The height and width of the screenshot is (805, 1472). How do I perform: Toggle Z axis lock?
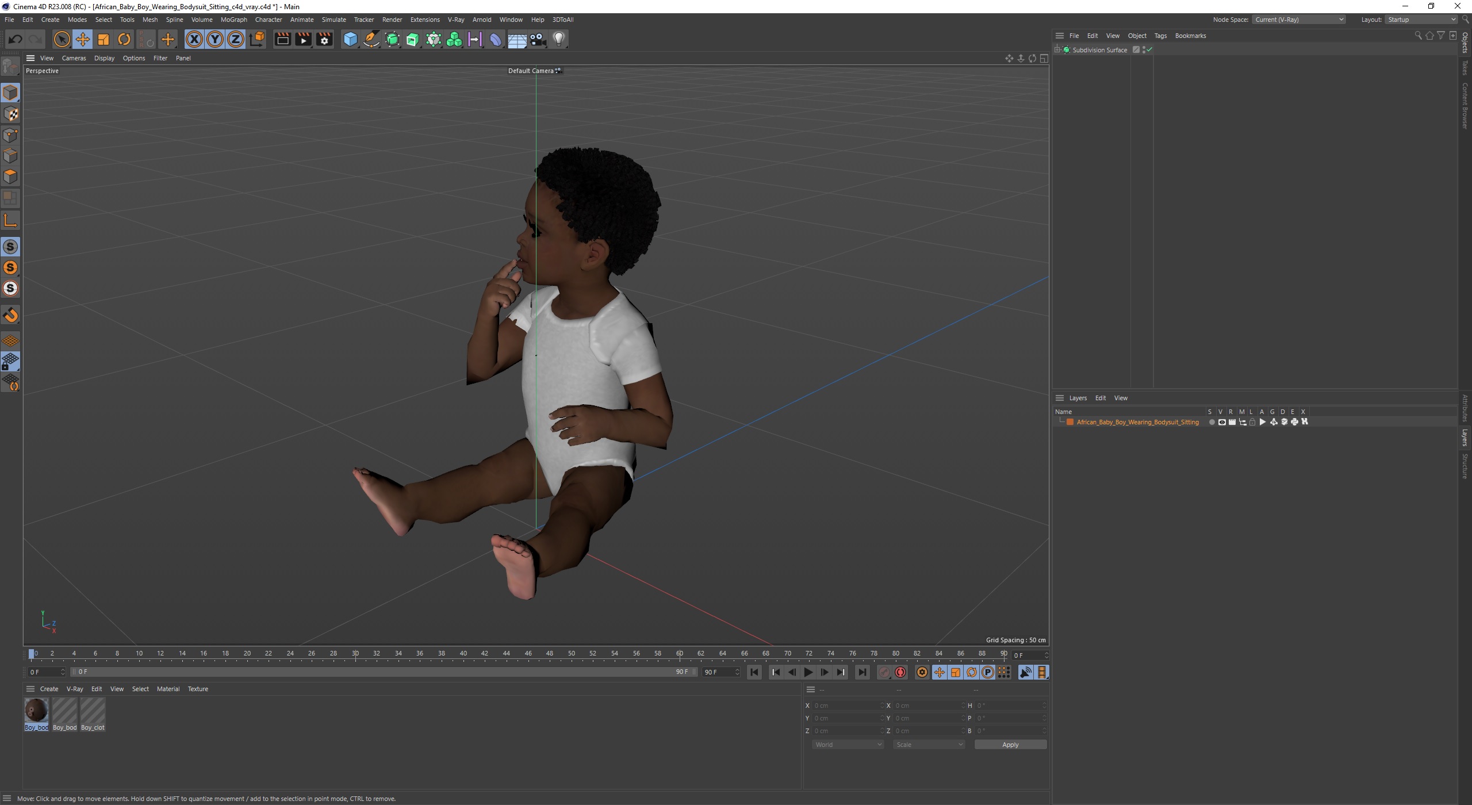(x=236, y=39)
